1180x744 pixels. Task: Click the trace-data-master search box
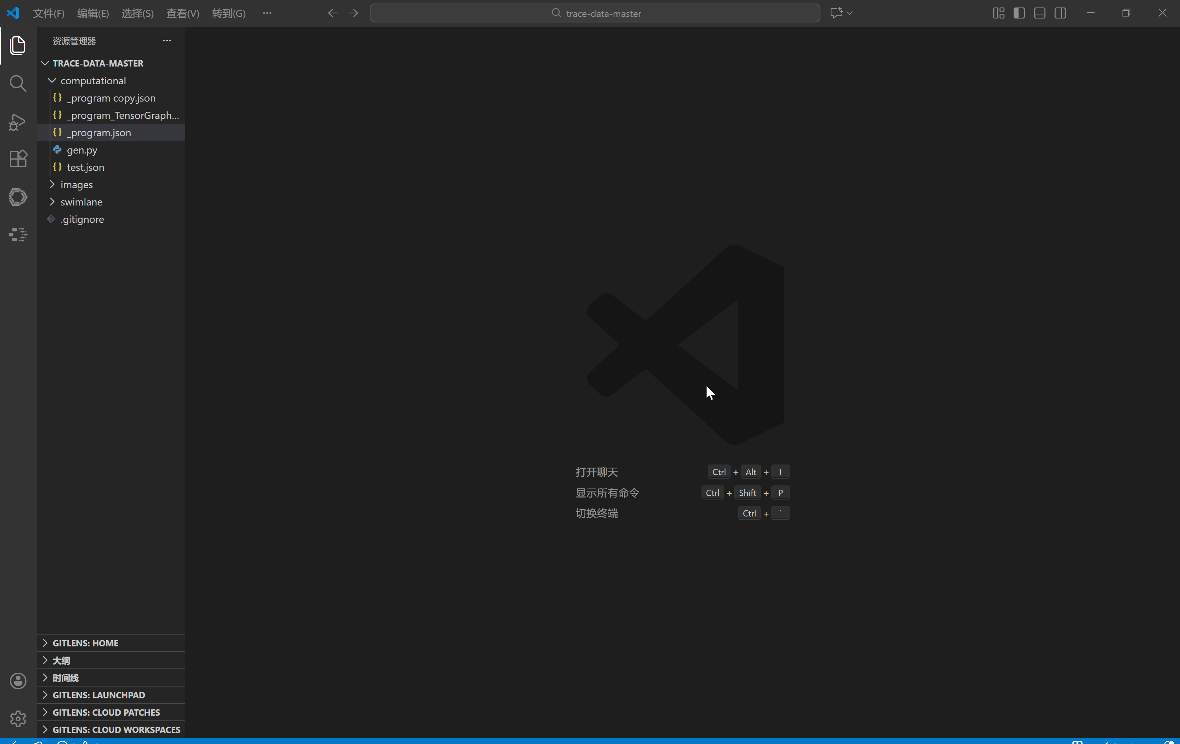(594, 13)
